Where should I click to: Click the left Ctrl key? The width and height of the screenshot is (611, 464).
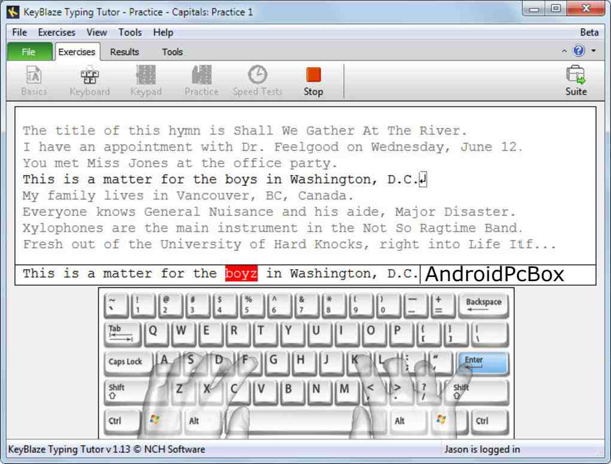coord(122,421)
